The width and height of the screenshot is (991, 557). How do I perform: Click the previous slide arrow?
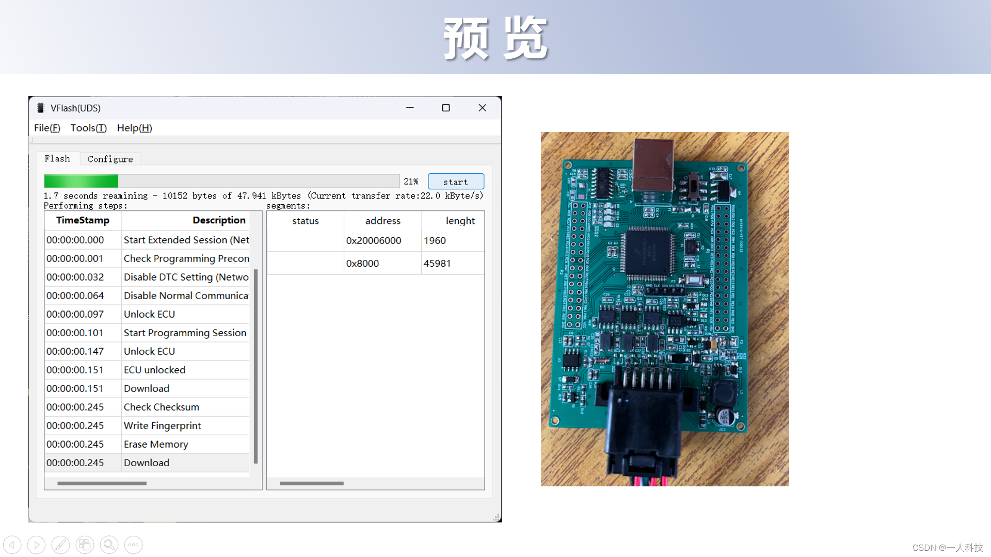12,544
